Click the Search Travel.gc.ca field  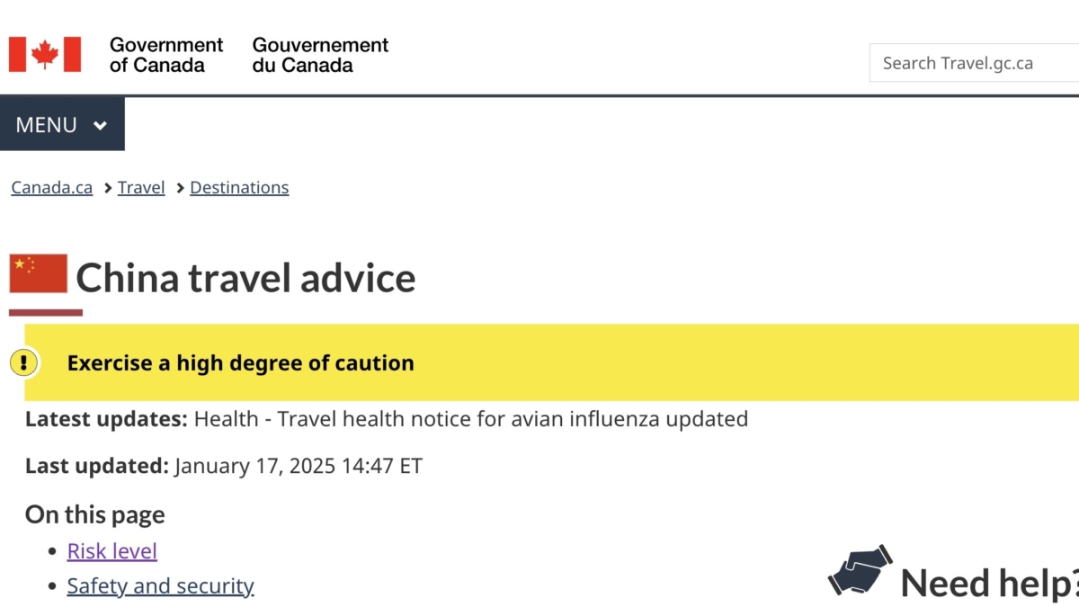[x=974, y=63]
